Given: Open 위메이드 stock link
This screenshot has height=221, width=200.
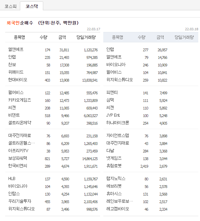Looking at the screenshot, I should click(16, 72).
